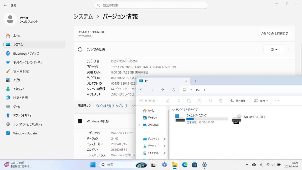302x170 pixels.
Task: Open Microsoft Edge from taskbar
Action: click(185, 165)
